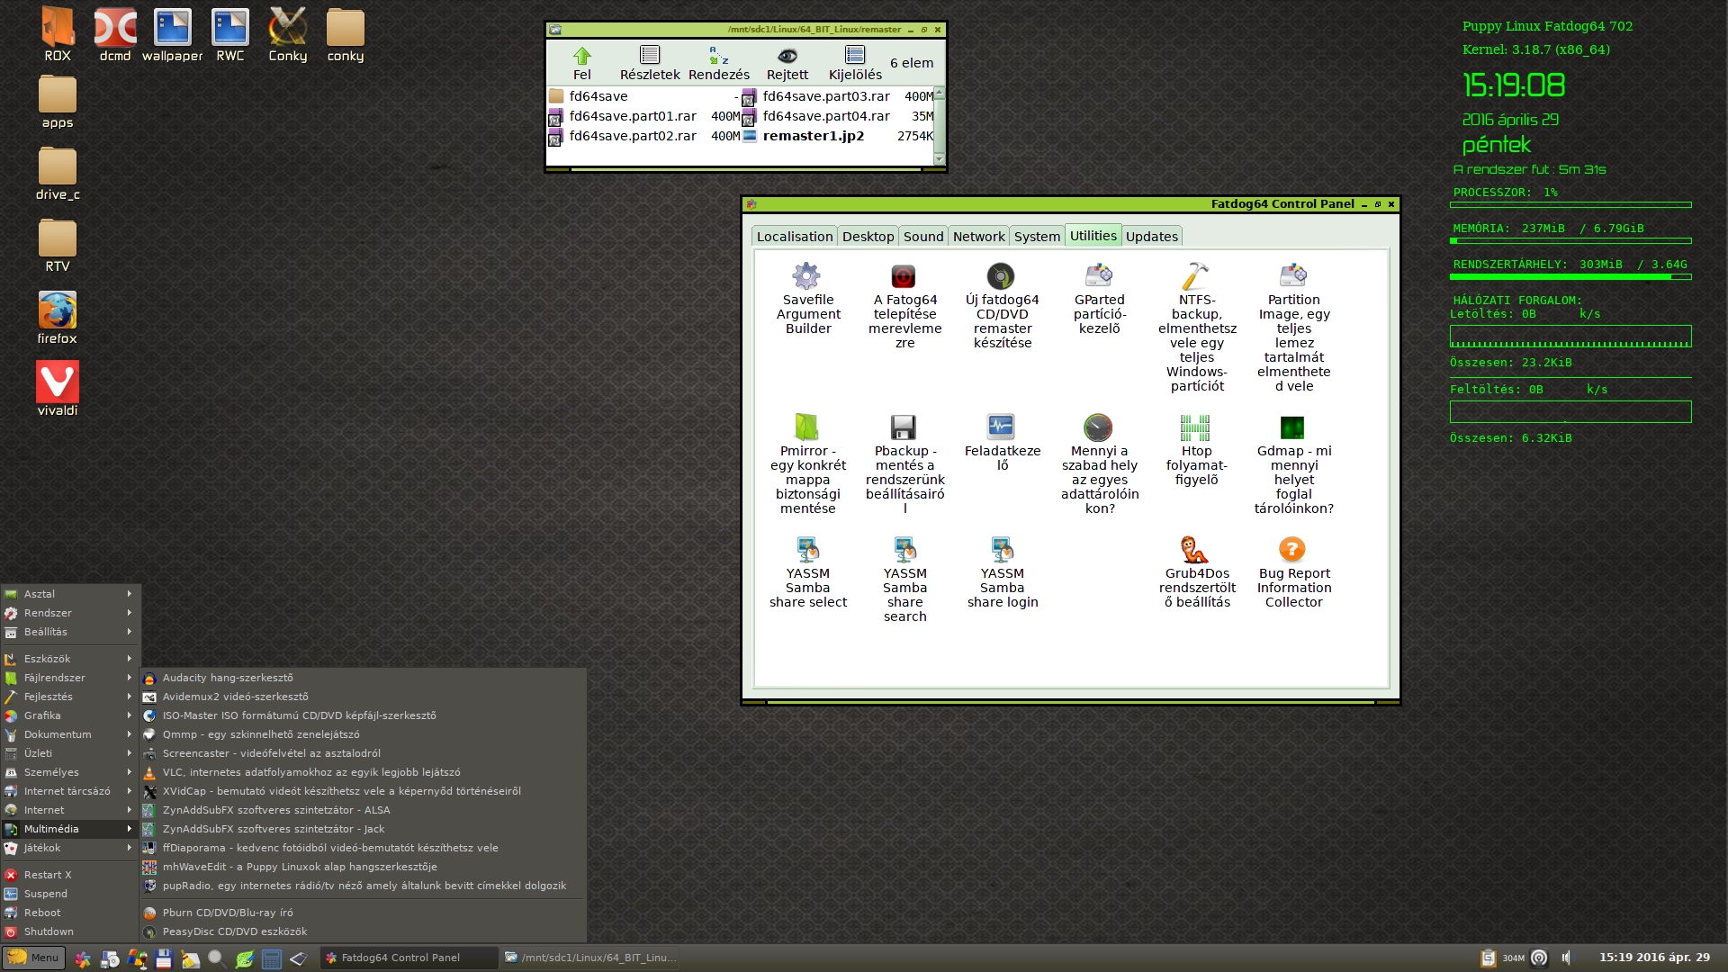Open the RTV desktop folder
Image resolution: width=1728 pixels, height=972 pixels.
[57, 245]
